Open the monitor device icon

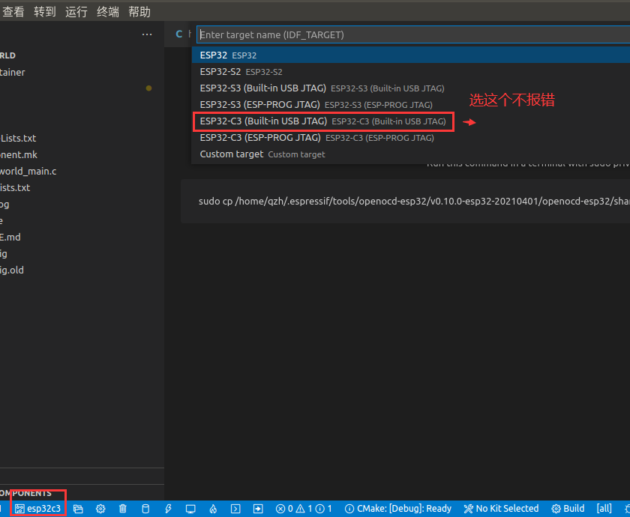(x=190, y=509)
